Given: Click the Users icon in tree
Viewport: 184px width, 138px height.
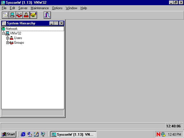Looking at the screenshot, I should (x=11, y=38).
